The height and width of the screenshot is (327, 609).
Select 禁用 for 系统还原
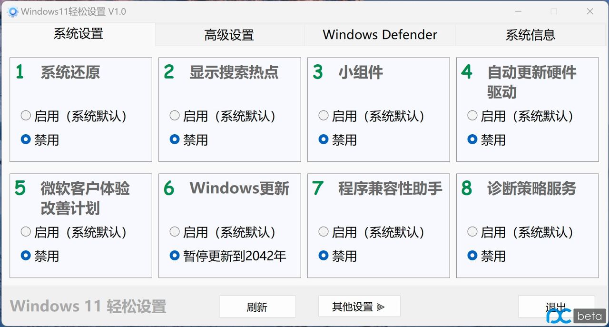coord(26,139)
